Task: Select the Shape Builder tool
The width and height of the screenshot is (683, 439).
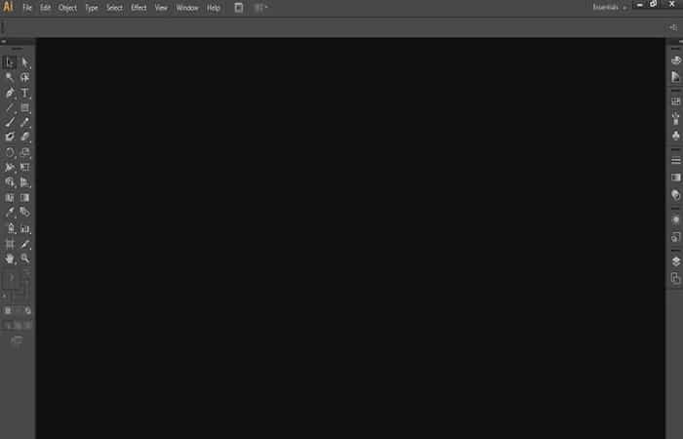Action: click(10, 182)
